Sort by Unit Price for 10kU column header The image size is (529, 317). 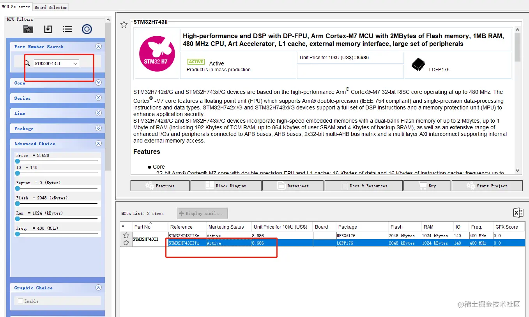coord(282,227)
